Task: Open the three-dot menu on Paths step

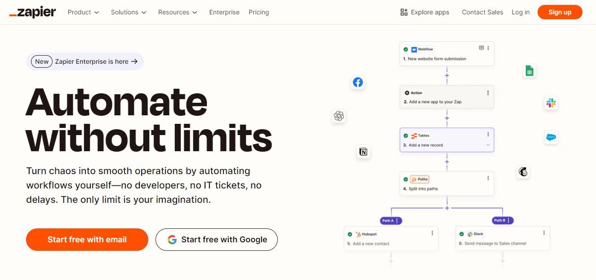Action: 488,178
